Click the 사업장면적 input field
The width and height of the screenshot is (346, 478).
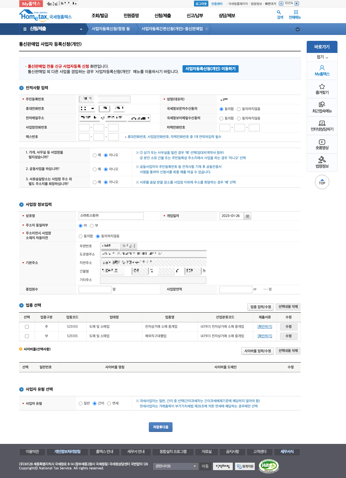tap(236, 289)
